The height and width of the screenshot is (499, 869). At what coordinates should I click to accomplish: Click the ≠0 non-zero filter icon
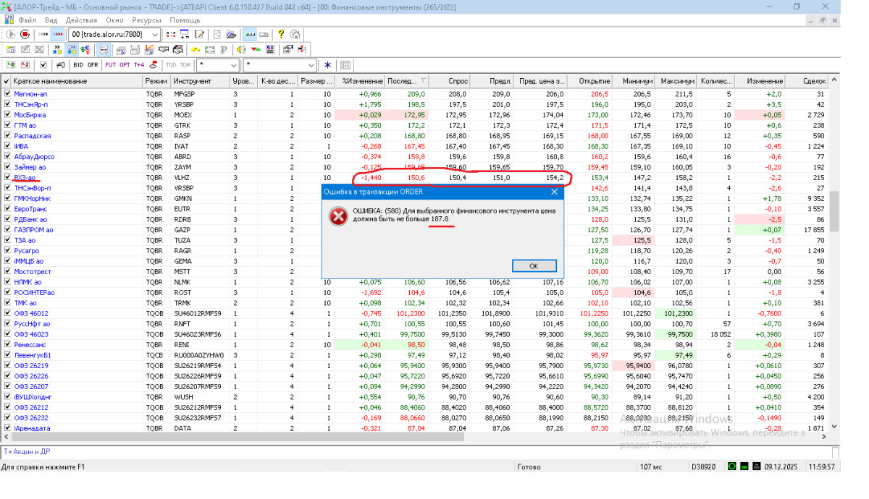[x=61, y=65]
